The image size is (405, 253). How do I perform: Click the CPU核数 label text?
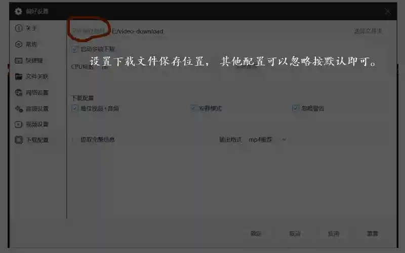click(x=82, y=67)
